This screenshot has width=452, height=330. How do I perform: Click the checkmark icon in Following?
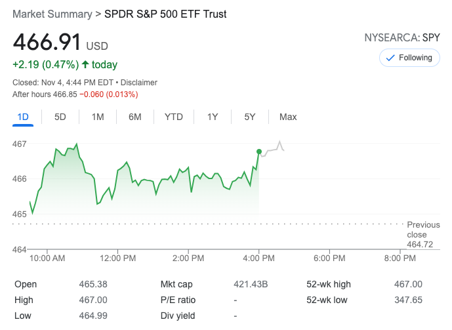pyautogui.click(x=390, y=58)
